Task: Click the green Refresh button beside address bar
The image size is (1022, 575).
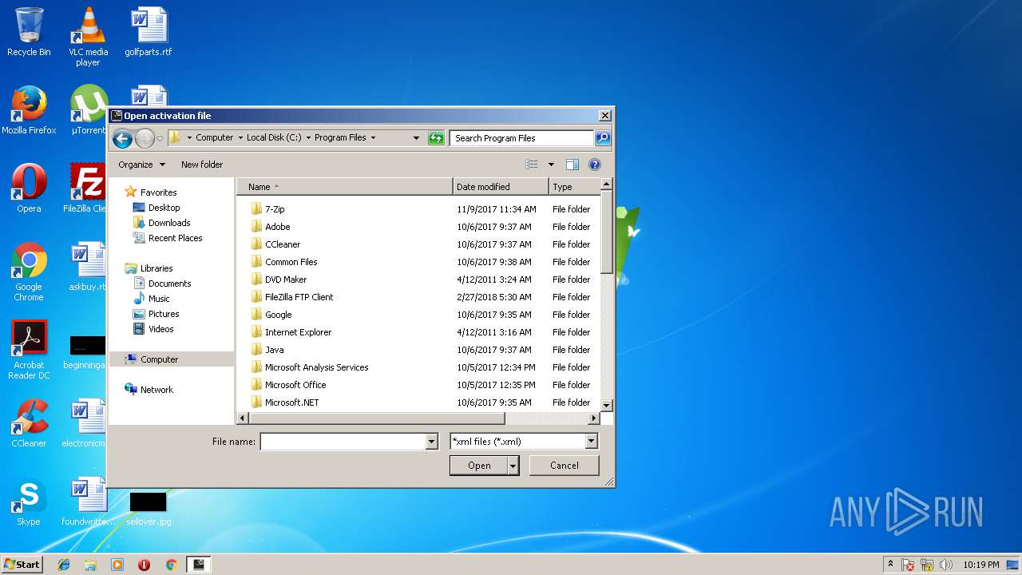Action: tap(436, 138)
